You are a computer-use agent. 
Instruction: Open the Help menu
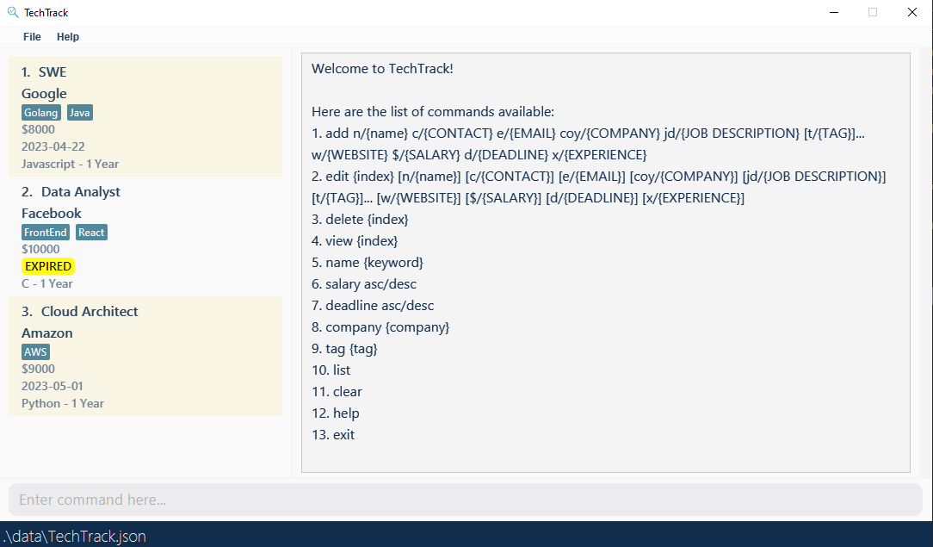(68, 37)
